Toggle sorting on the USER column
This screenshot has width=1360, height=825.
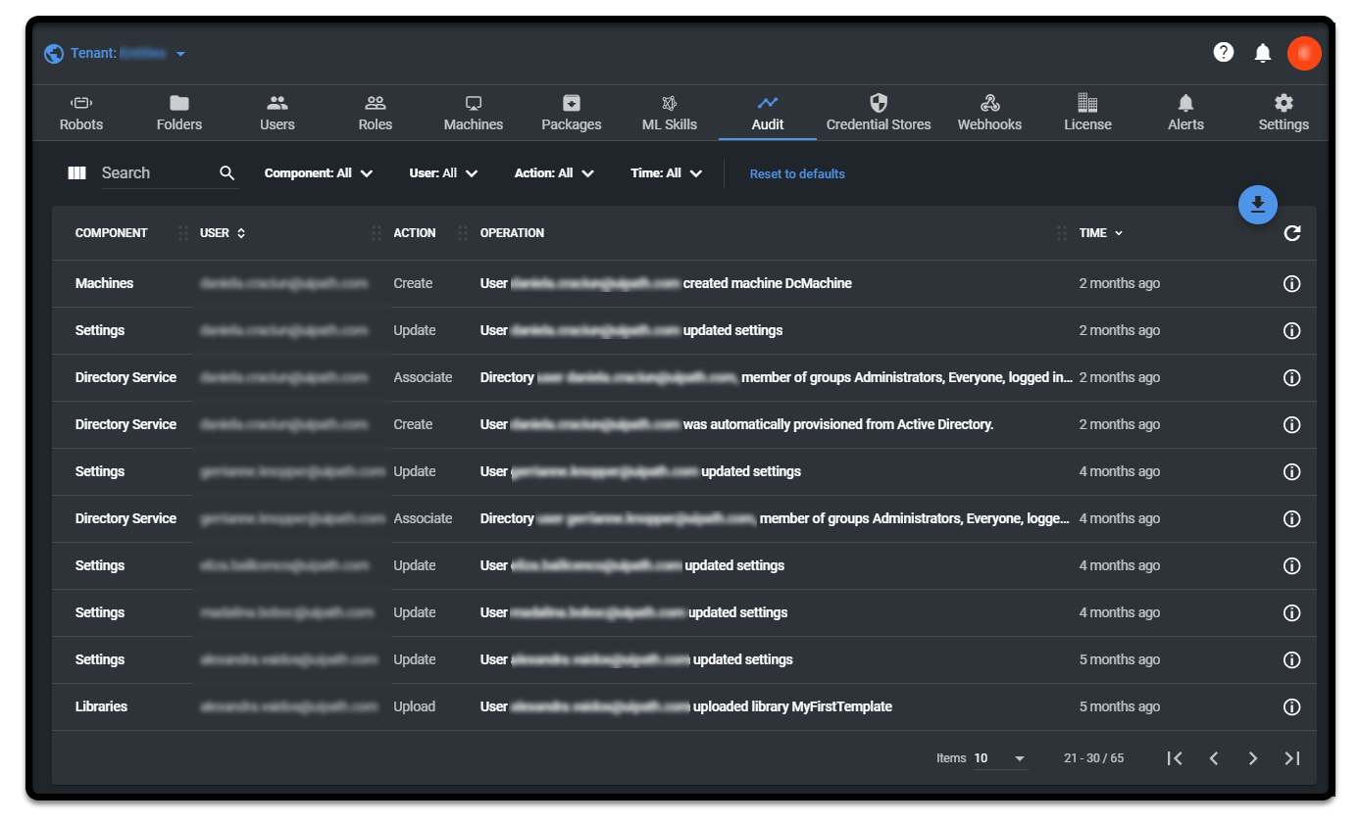238,233
